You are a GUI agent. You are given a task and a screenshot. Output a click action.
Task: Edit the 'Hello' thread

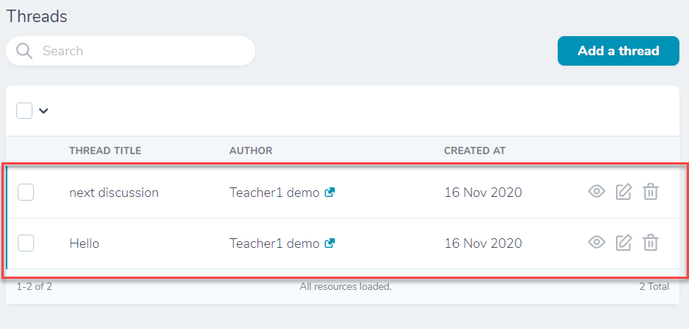623,243
